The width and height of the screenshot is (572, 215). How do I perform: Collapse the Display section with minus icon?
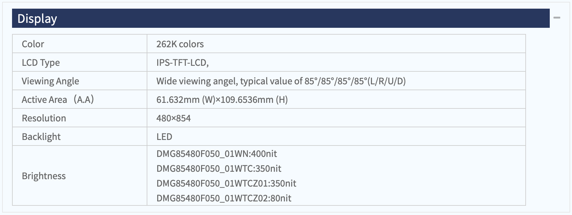click(x=557, y=18)
